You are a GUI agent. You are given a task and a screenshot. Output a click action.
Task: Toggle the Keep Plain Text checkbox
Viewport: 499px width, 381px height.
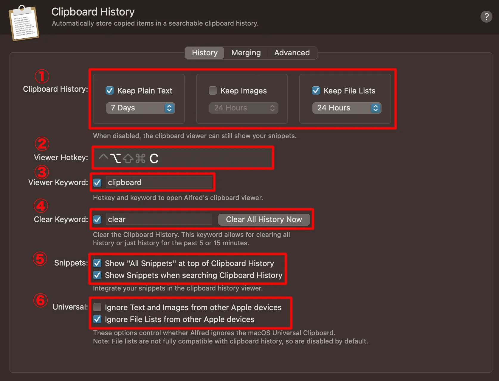(x=110, y=90)
